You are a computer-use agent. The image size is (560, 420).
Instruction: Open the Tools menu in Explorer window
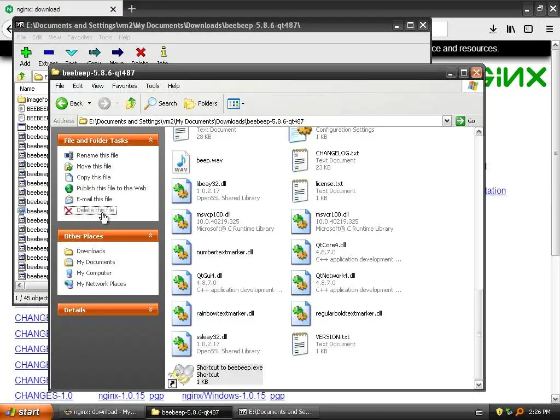coord(153,86)
